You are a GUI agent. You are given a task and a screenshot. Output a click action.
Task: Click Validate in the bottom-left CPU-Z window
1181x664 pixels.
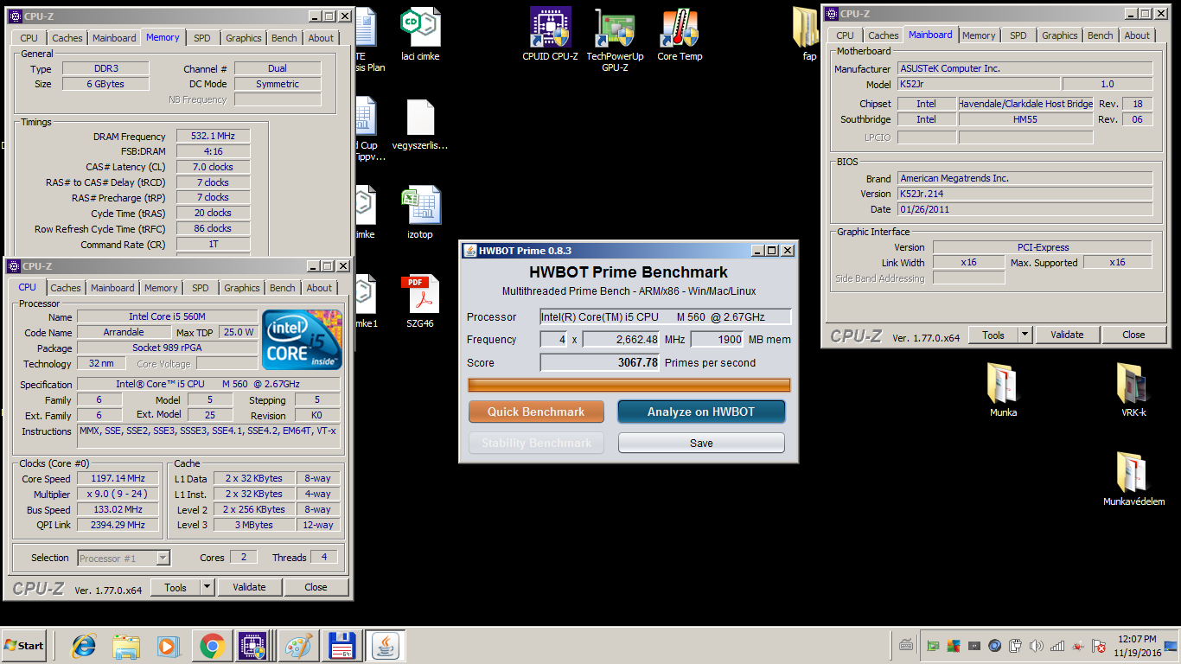(249, 587)
